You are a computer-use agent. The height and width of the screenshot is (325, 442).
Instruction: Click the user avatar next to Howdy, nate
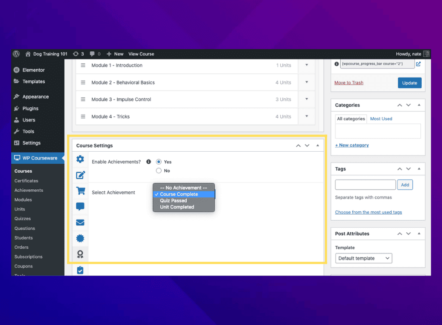click(426, 54)
